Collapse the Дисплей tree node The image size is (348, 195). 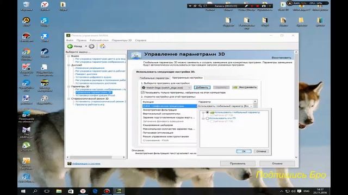[x=69, y=65]
